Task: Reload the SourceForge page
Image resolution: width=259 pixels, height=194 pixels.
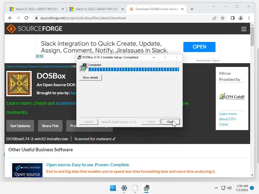Action: [x=26, y=18]
